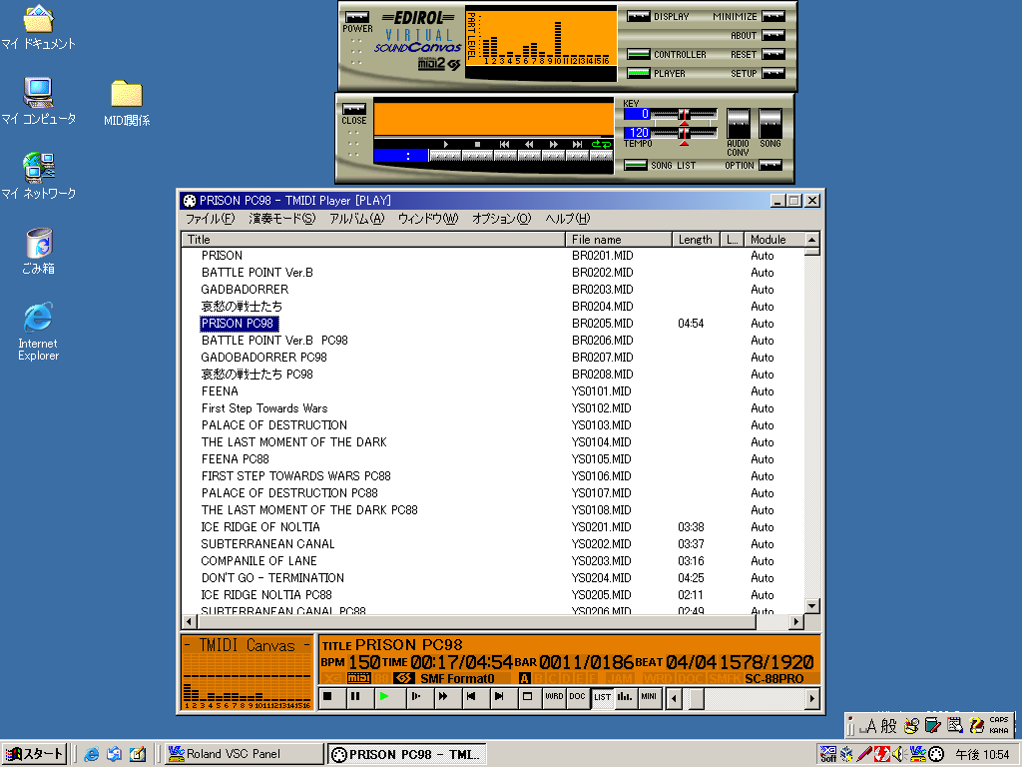Select the file YS0203.MID row

pos(493,561)
